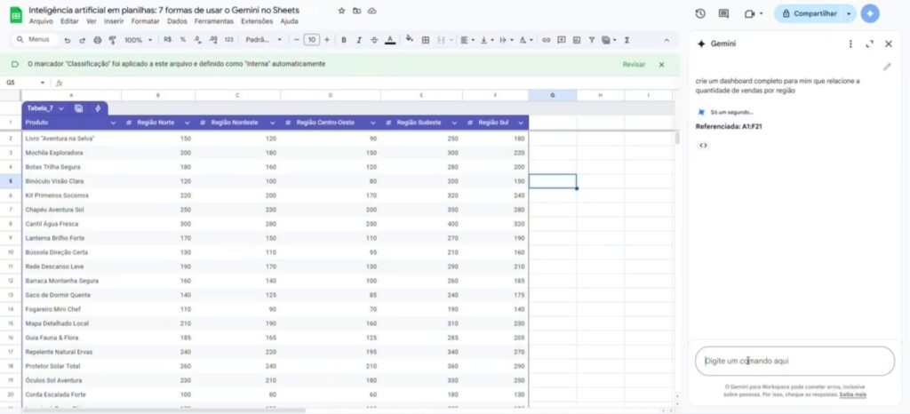Insert a chart

[x=576, y=40]
